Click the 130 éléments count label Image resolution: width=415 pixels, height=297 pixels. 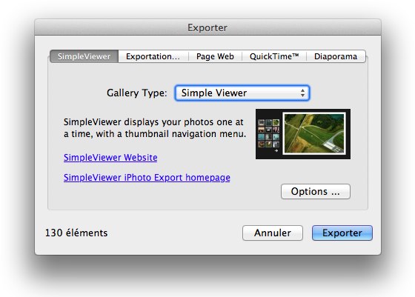tap(76, 233)
